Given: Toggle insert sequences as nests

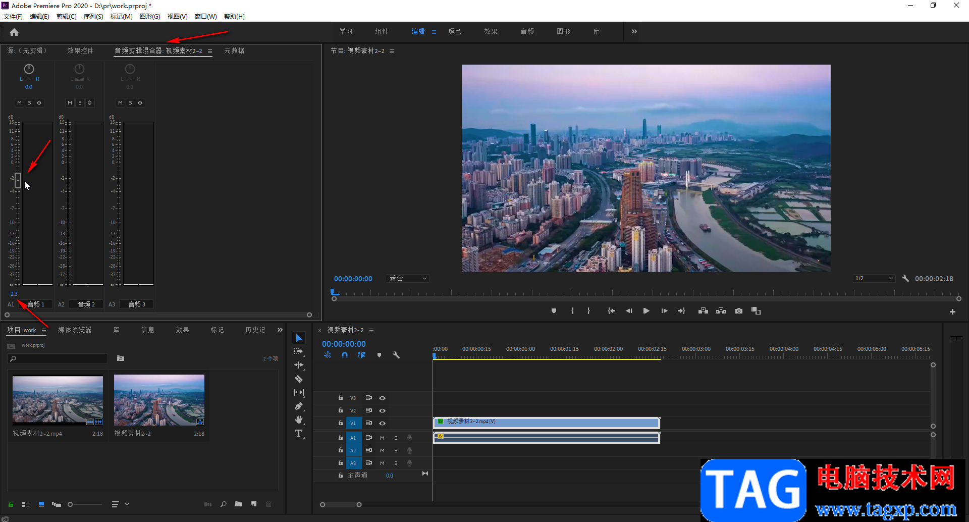Looking at the screenshot, I should 328,355.
